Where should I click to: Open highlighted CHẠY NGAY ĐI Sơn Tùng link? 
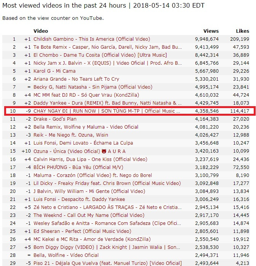[x=107, y=111]
